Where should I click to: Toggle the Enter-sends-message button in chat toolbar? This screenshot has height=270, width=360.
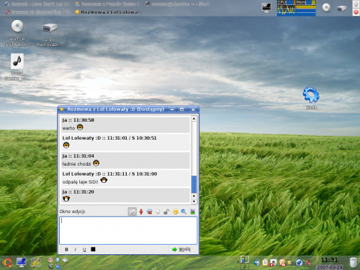tap(132, 212)
